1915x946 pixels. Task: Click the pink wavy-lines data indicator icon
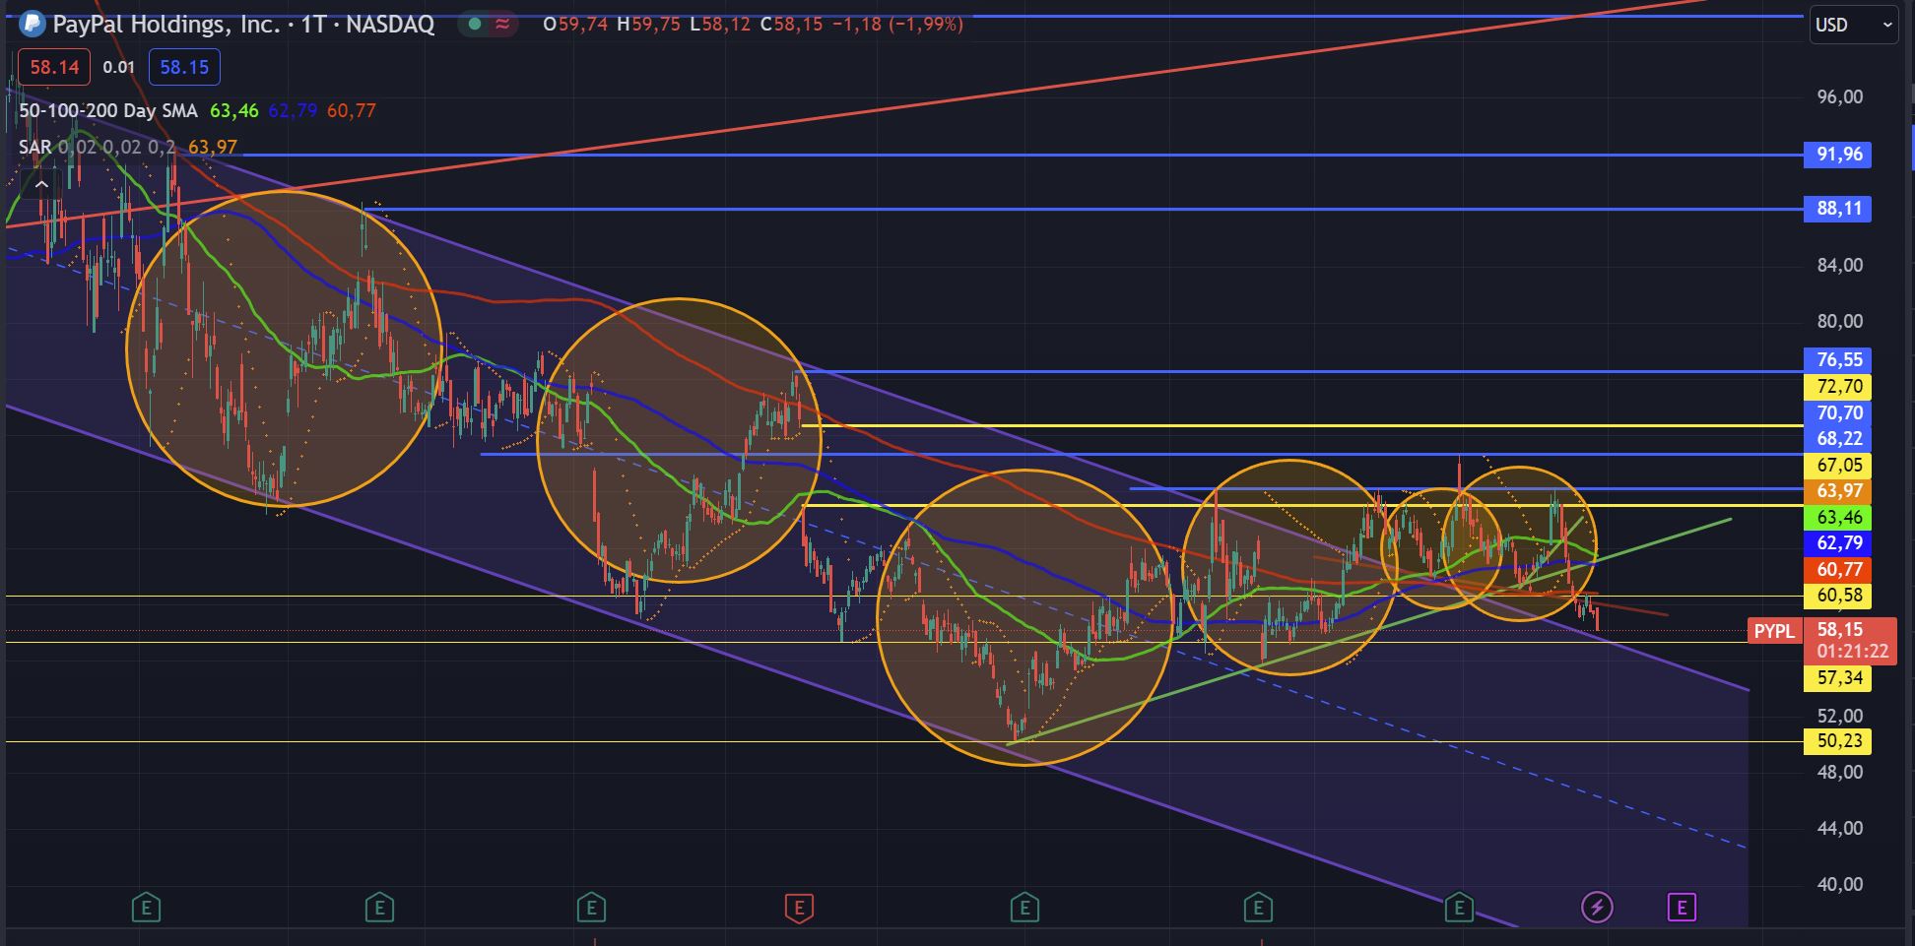(502, 24)
